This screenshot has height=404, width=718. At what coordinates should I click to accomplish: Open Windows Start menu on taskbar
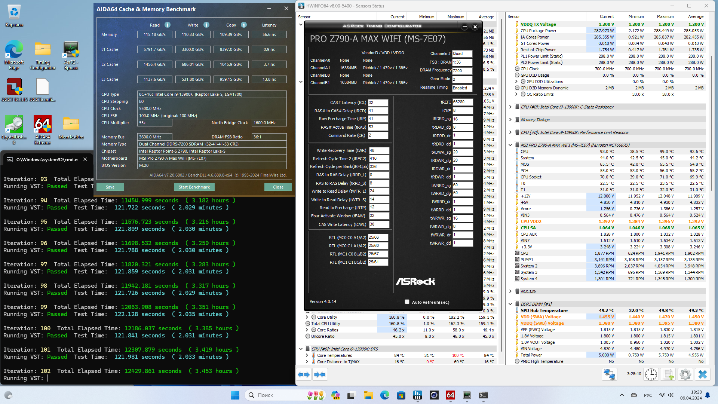(x=235, y=395)
